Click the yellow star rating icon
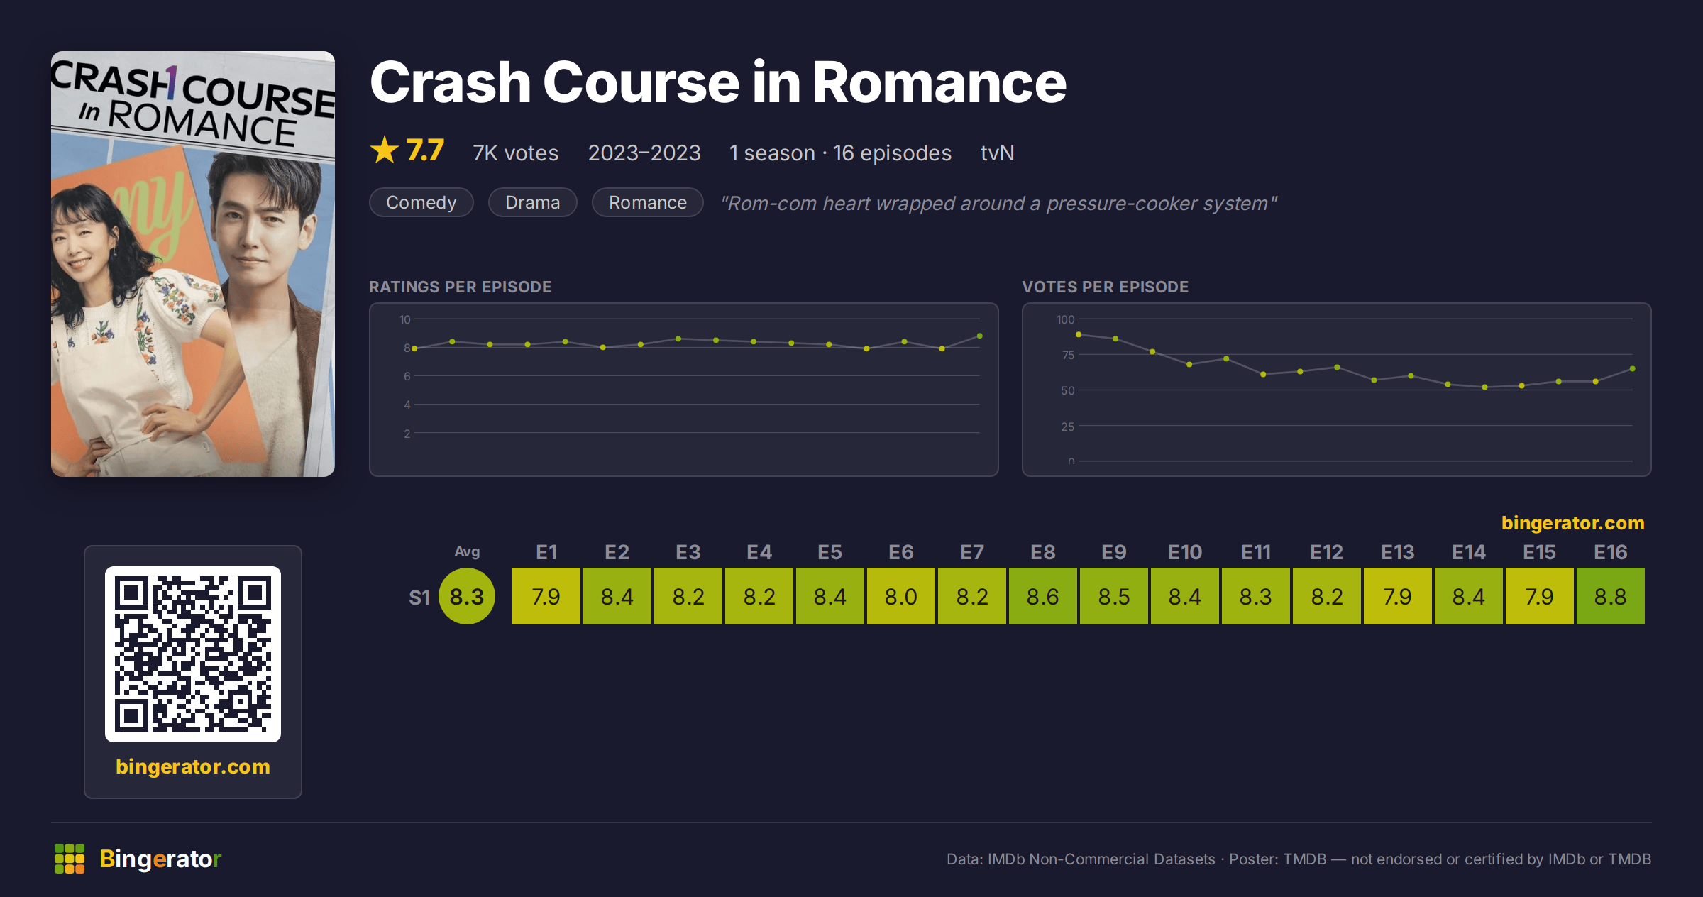 385,150
